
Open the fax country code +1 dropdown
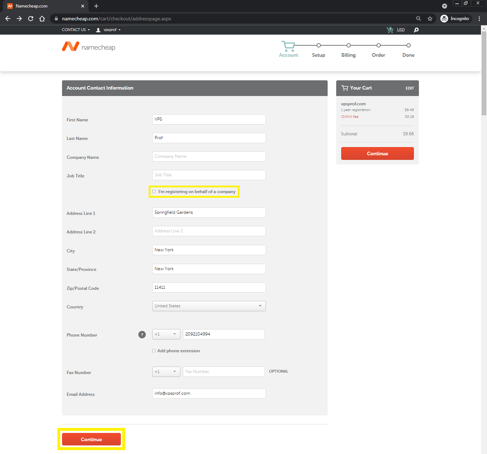point(166,372)
